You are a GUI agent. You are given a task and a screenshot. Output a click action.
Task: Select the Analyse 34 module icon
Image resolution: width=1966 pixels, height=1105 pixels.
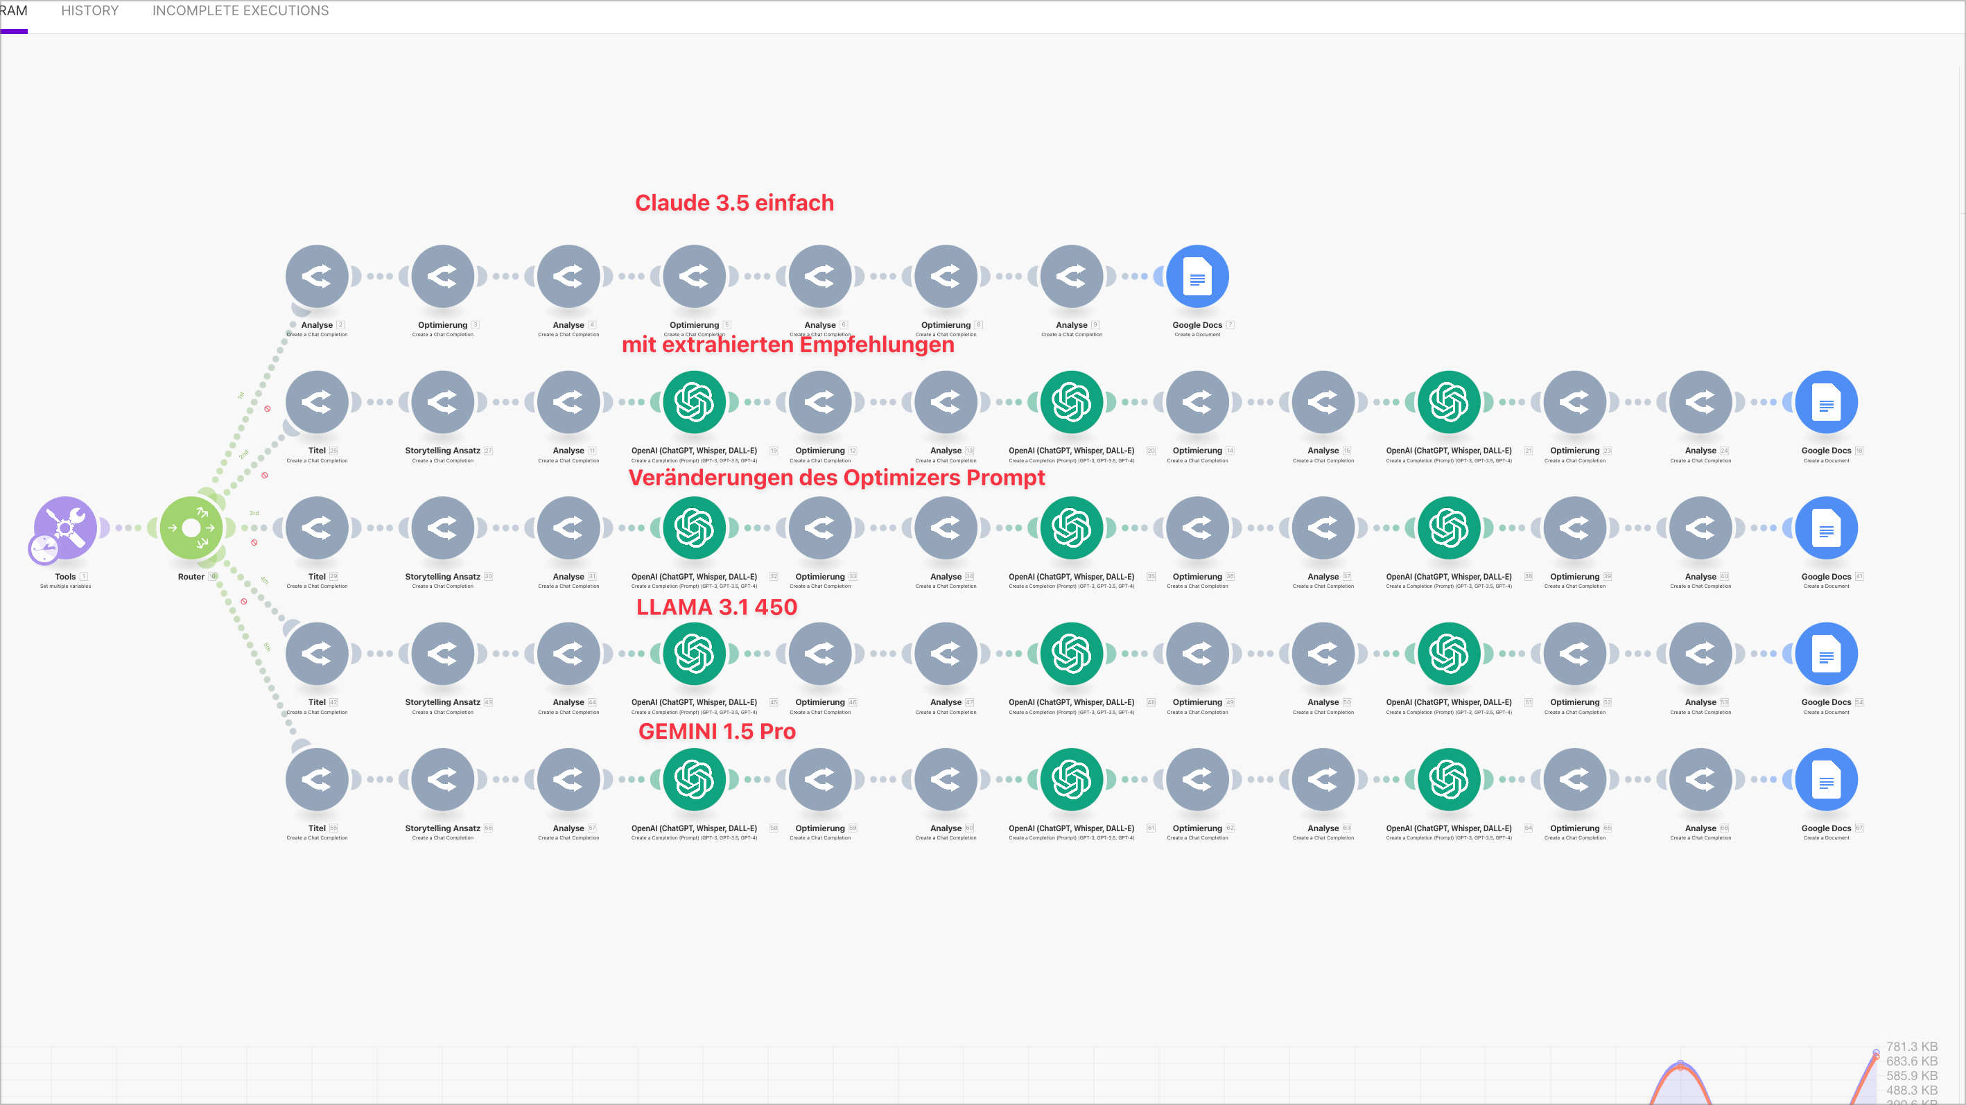click(946, 528)
